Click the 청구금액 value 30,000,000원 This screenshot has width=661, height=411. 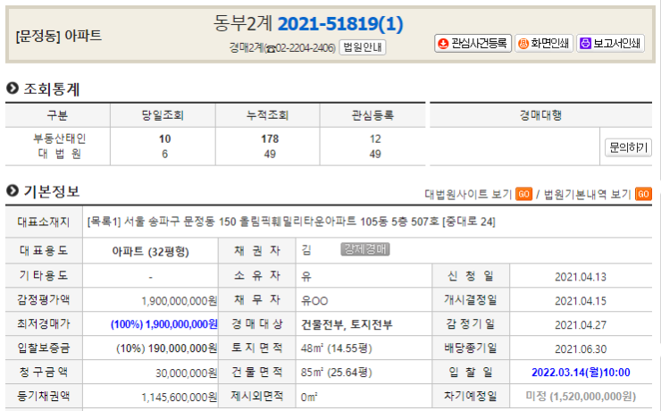click(x=187, y=373)
